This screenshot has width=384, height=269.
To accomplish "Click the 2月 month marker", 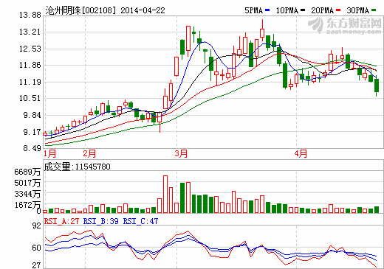I will (89, 154).
